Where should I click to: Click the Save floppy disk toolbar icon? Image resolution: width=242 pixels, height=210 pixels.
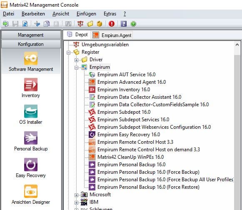[15, 24]
